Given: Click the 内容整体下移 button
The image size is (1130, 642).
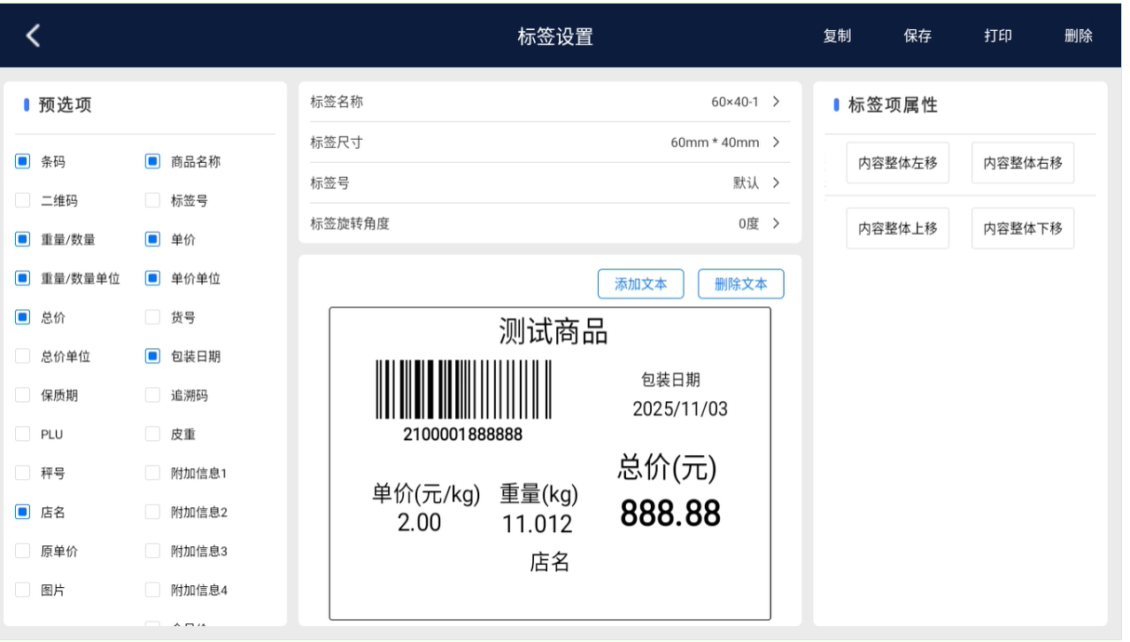Looking at the screenshot, I should [1023, 228].
